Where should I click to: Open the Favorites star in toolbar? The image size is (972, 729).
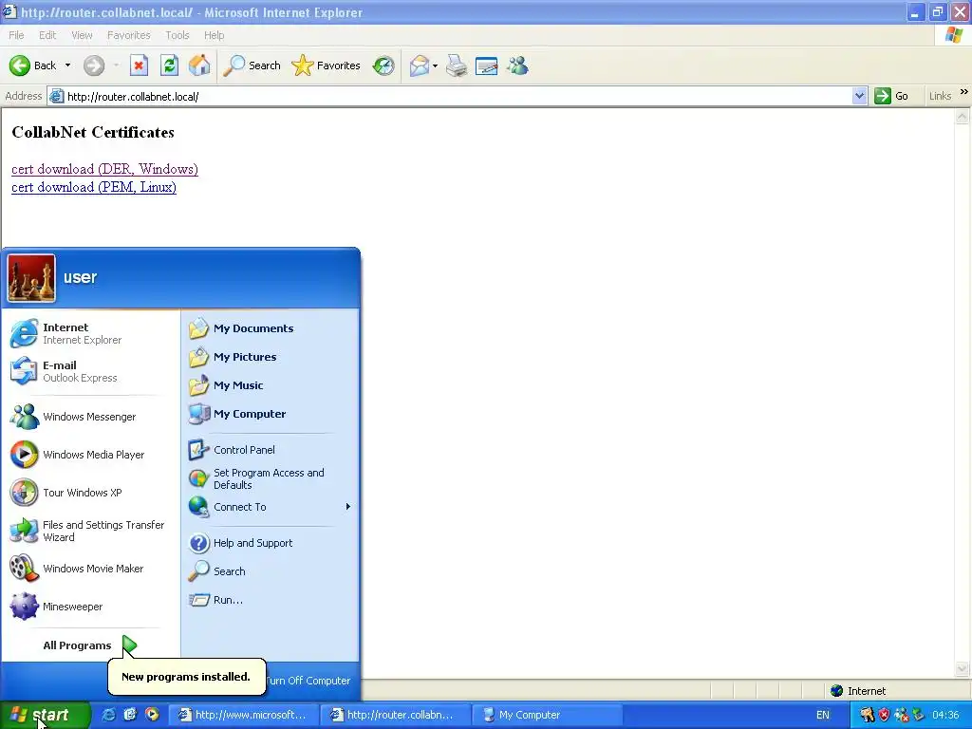[327, 65]
